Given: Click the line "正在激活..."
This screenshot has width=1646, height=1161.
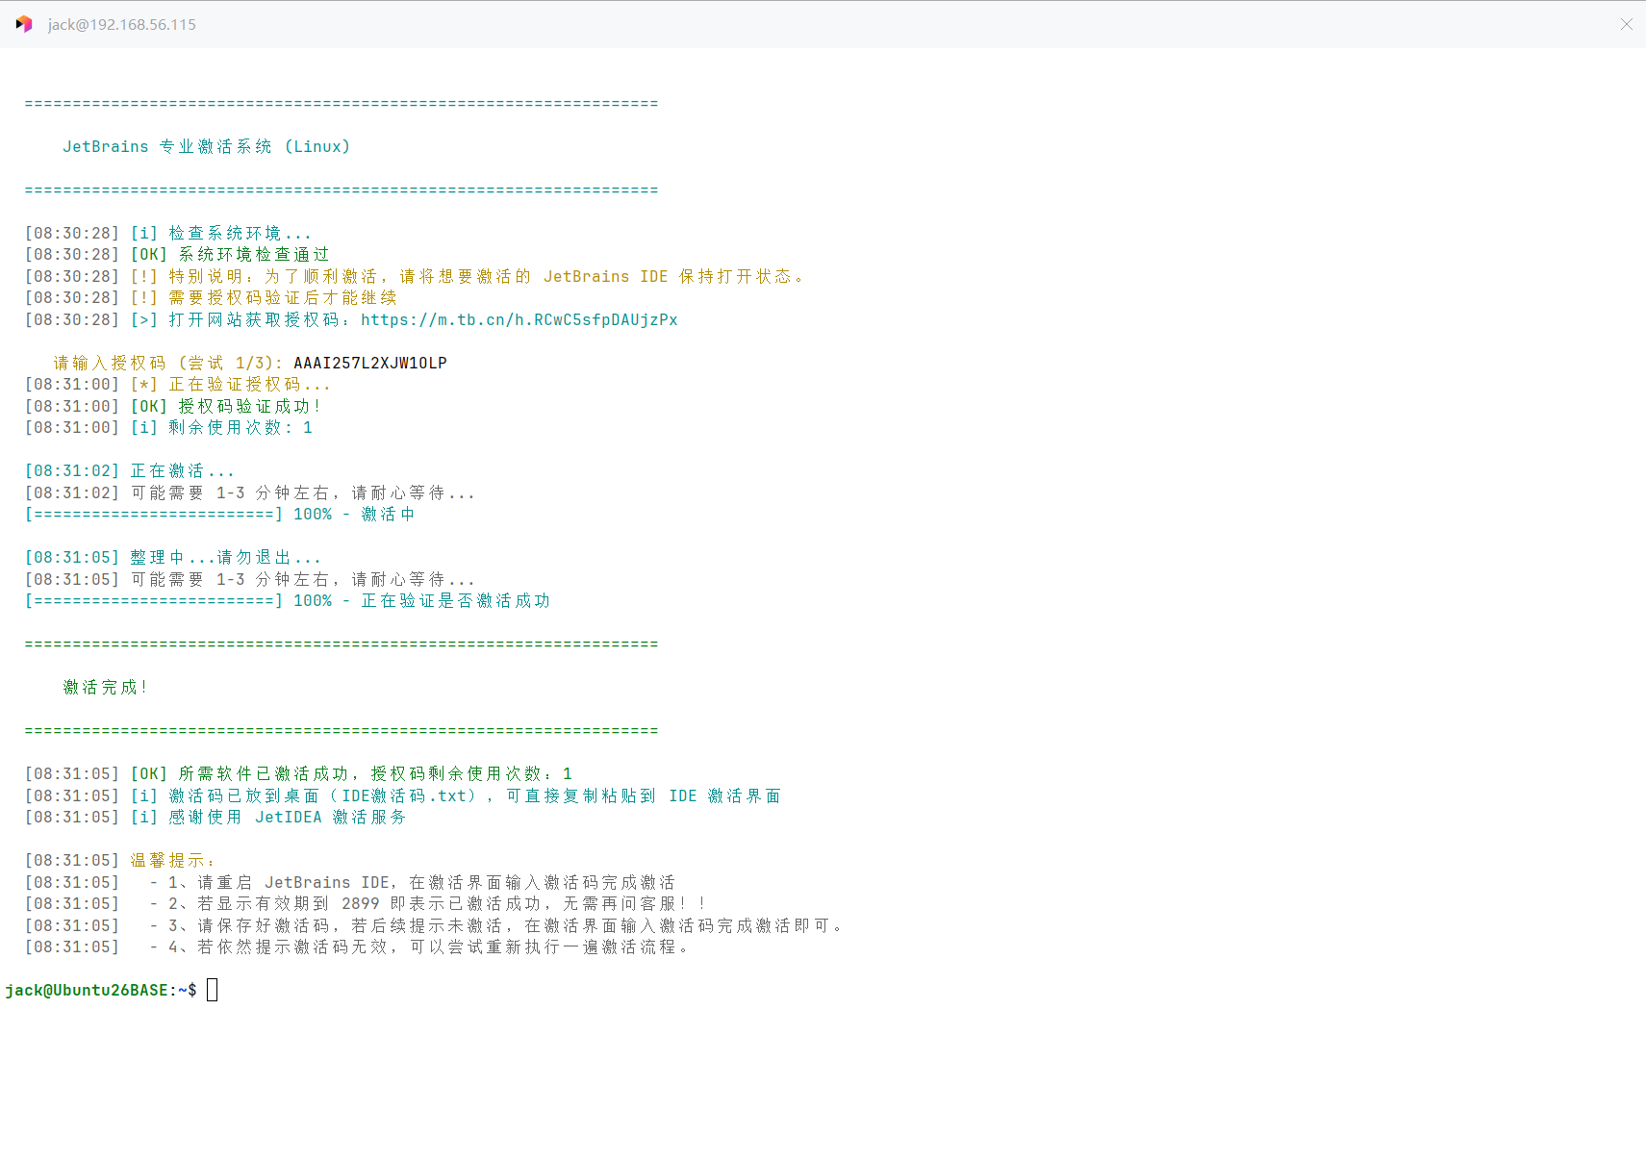Looking at the screenshot, I should point(183,470).
